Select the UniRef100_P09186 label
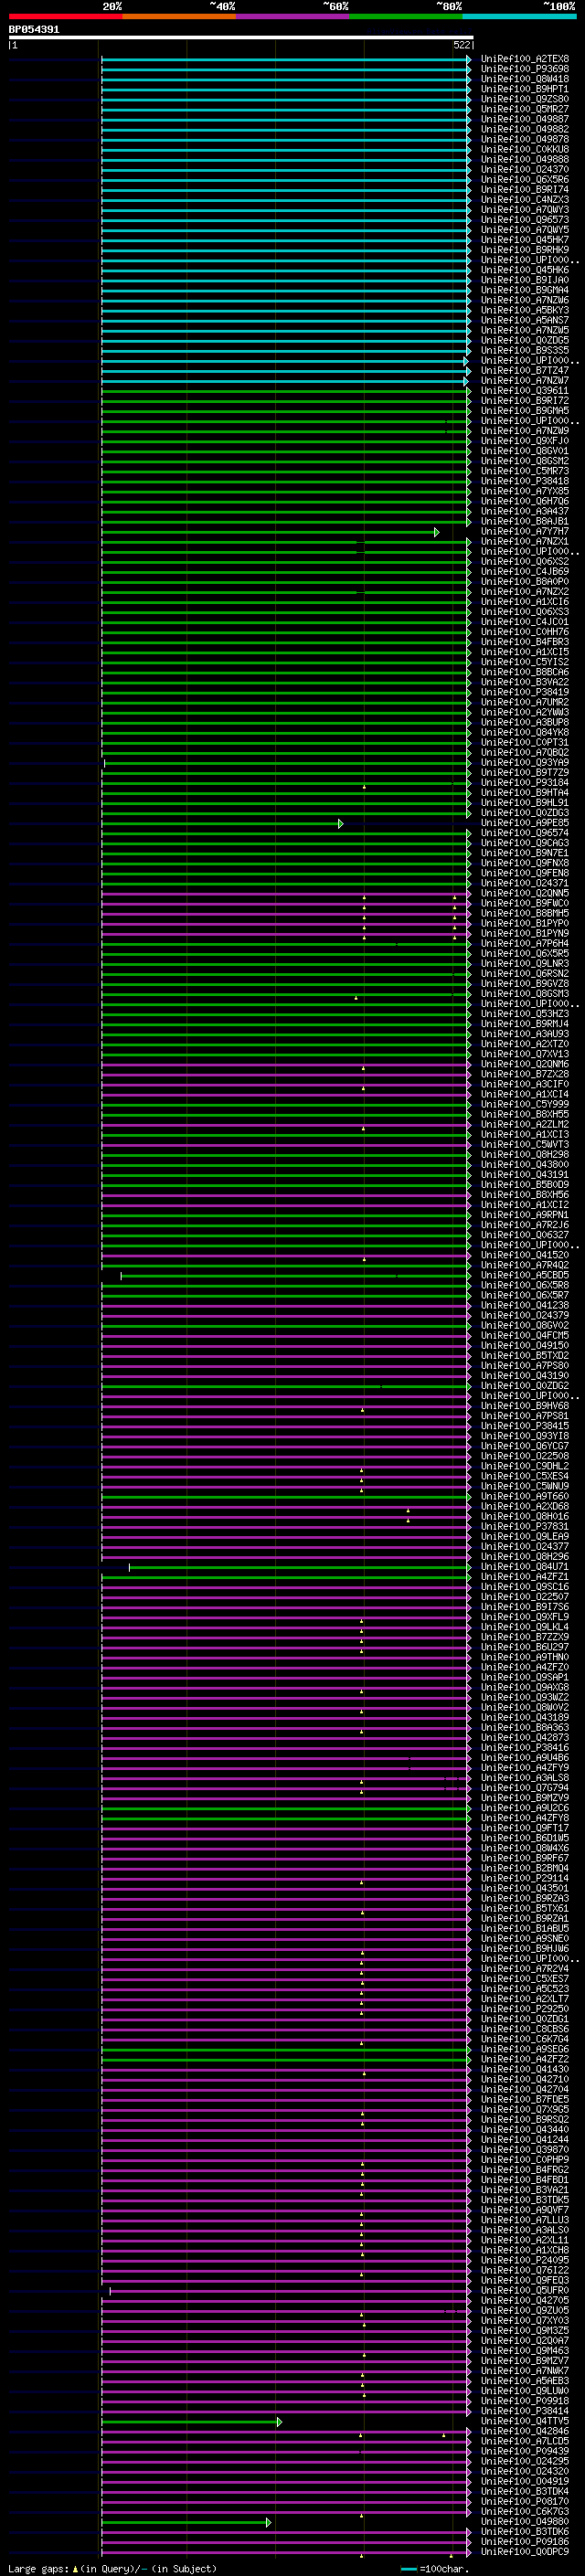The width and height of the screenshot is (585, 2576). 524,2541
